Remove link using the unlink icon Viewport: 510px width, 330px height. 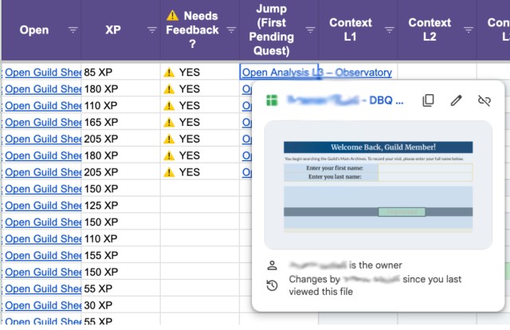[483, 100]
